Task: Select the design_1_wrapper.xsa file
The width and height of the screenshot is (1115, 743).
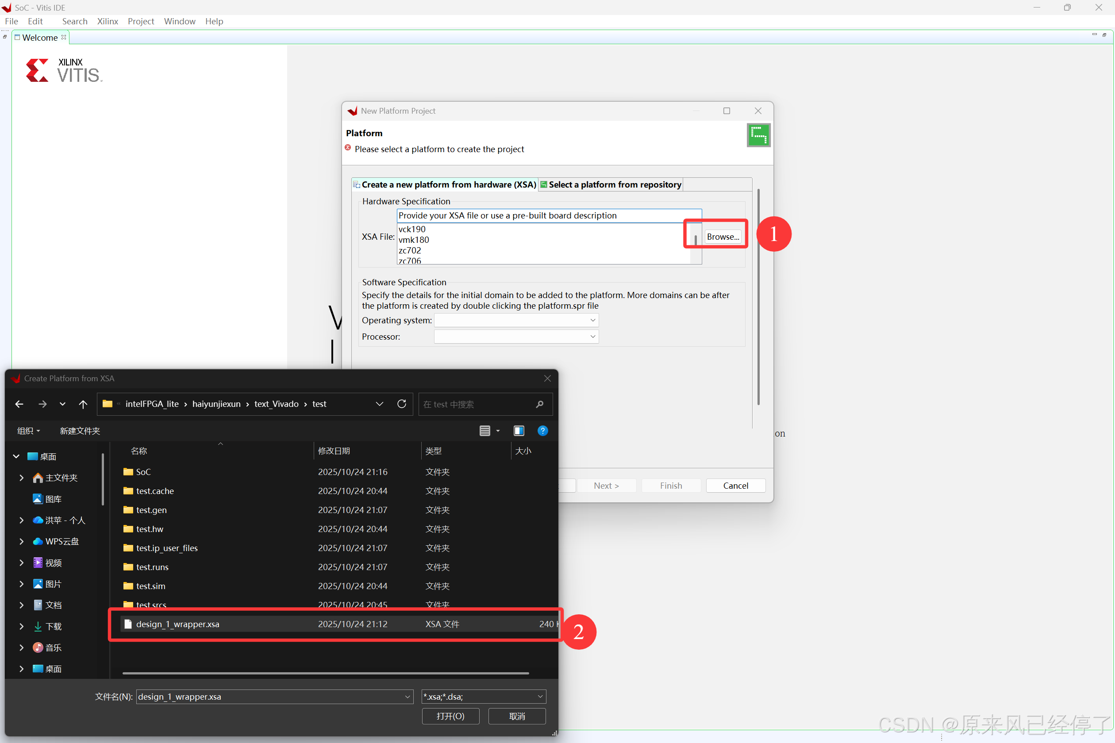Action: click(178, 624)
